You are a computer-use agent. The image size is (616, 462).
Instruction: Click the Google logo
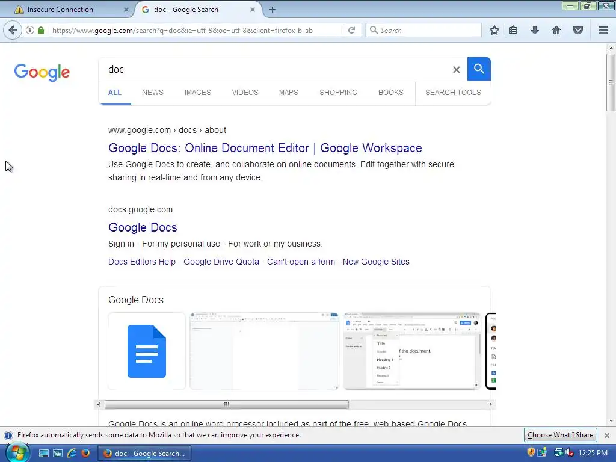42,72
